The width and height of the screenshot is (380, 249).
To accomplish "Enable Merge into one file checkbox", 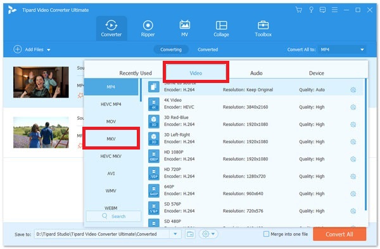I will pos(266,234).
